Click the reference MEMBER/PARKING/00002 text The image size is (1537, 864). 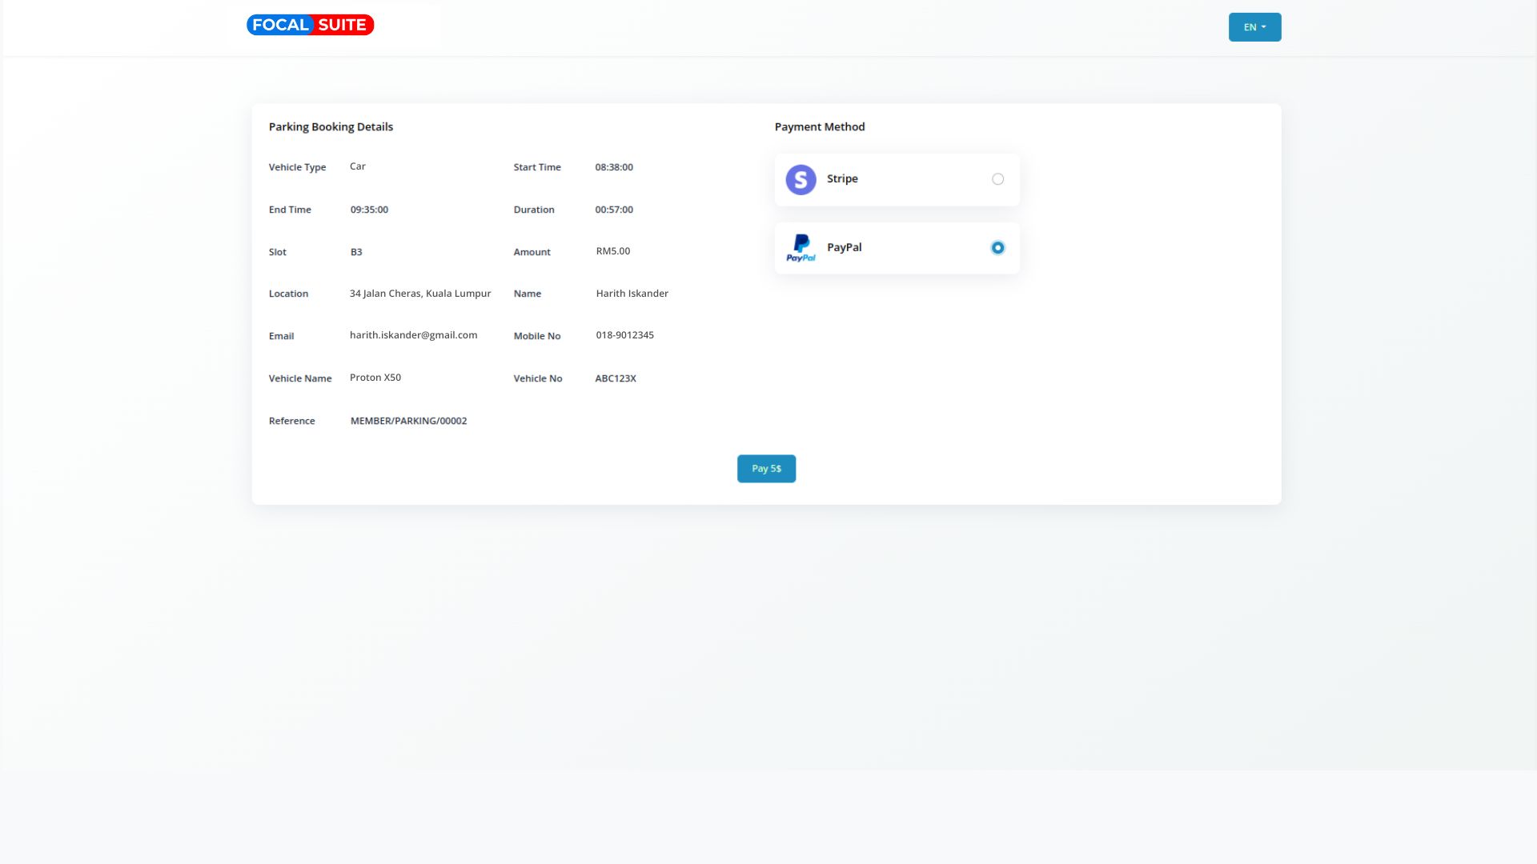point(408,421)
